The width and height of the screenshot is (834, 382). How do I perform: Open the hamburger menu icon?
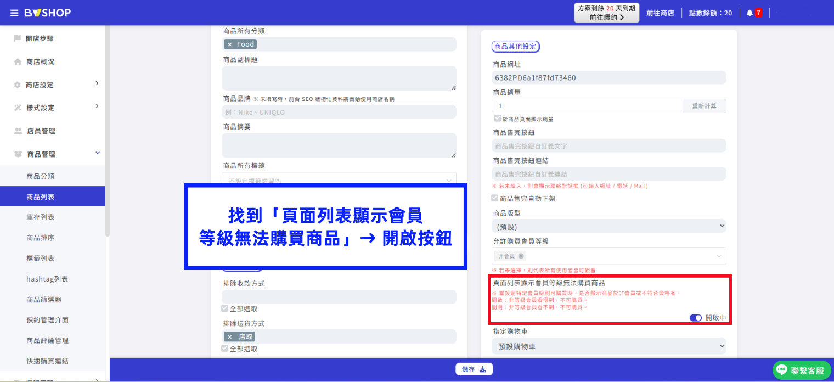click(x=14, y=13)
